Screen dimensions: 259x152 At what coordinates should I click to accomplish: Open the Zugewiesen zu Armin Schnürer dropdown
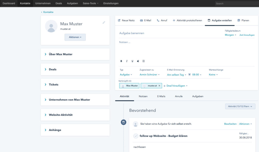149,75
